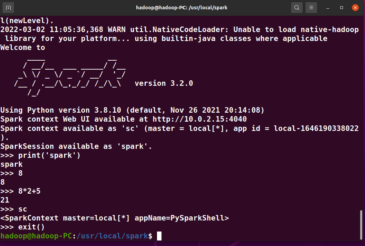Open the terminal search tool
This screenshot has width=365, height=246.
(x=296, y=8)
